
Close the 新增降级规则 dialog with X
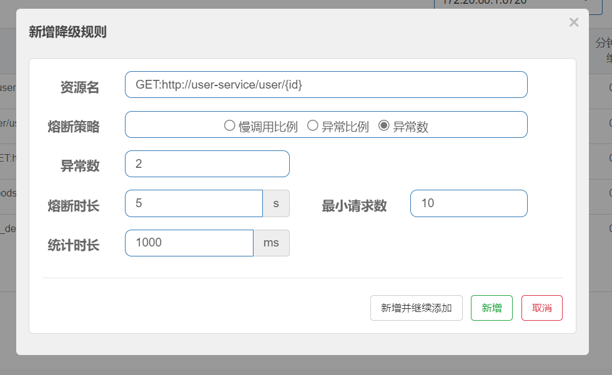coord(573,22)
